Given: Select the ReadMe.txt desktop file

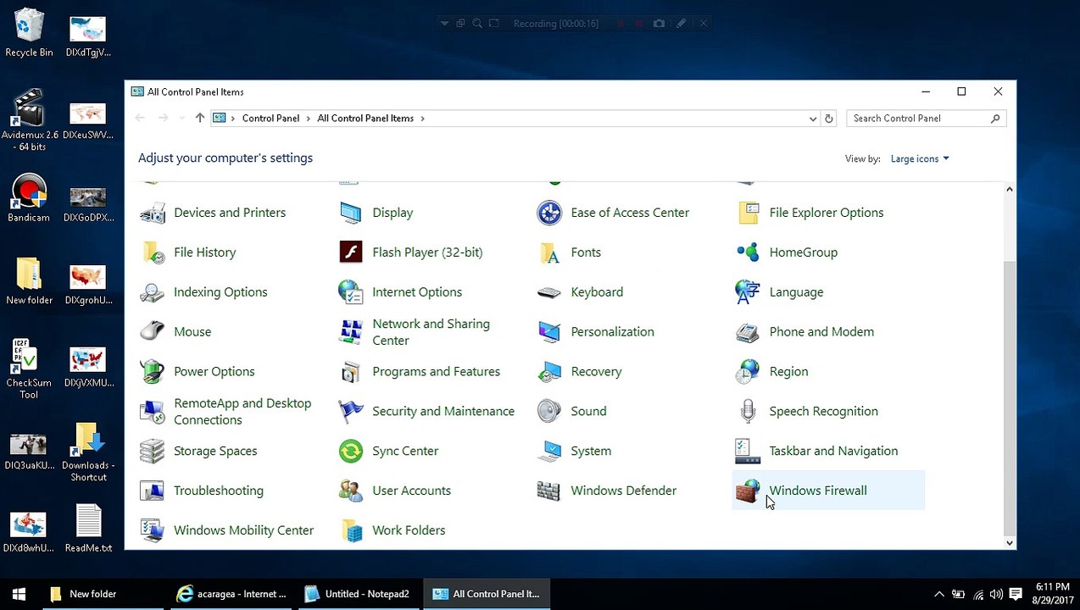Looking at the screenshot, I should [x=88, y=529].
